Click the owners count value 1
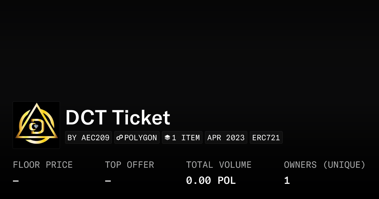 click(287, 181)
